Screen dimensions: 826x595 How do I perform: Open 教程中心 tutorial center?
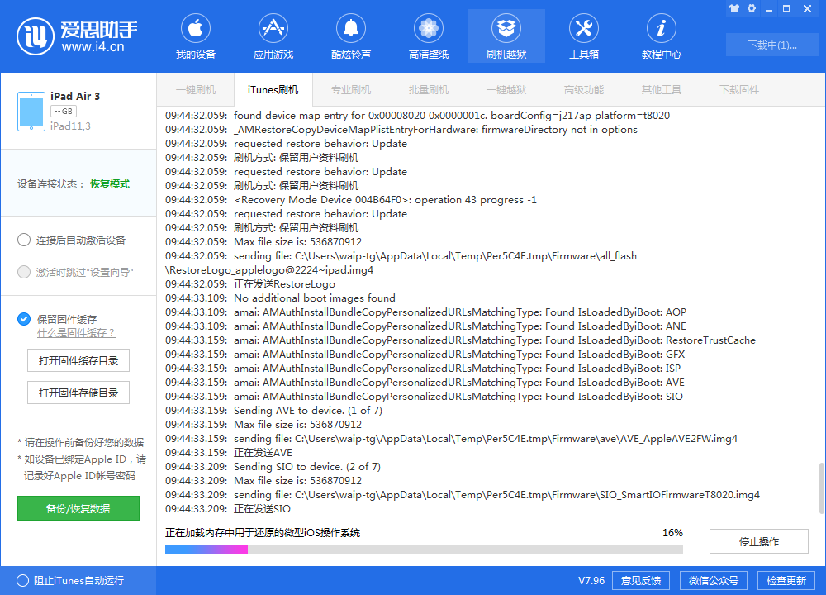[x=661, y=38]
